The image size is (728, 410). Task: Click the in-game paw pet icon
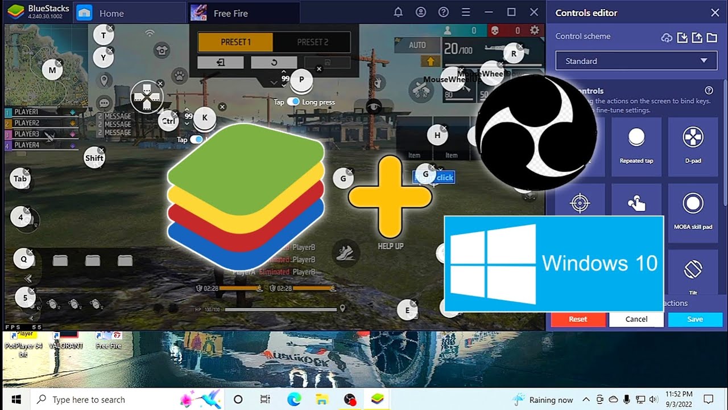click(180, 75)
